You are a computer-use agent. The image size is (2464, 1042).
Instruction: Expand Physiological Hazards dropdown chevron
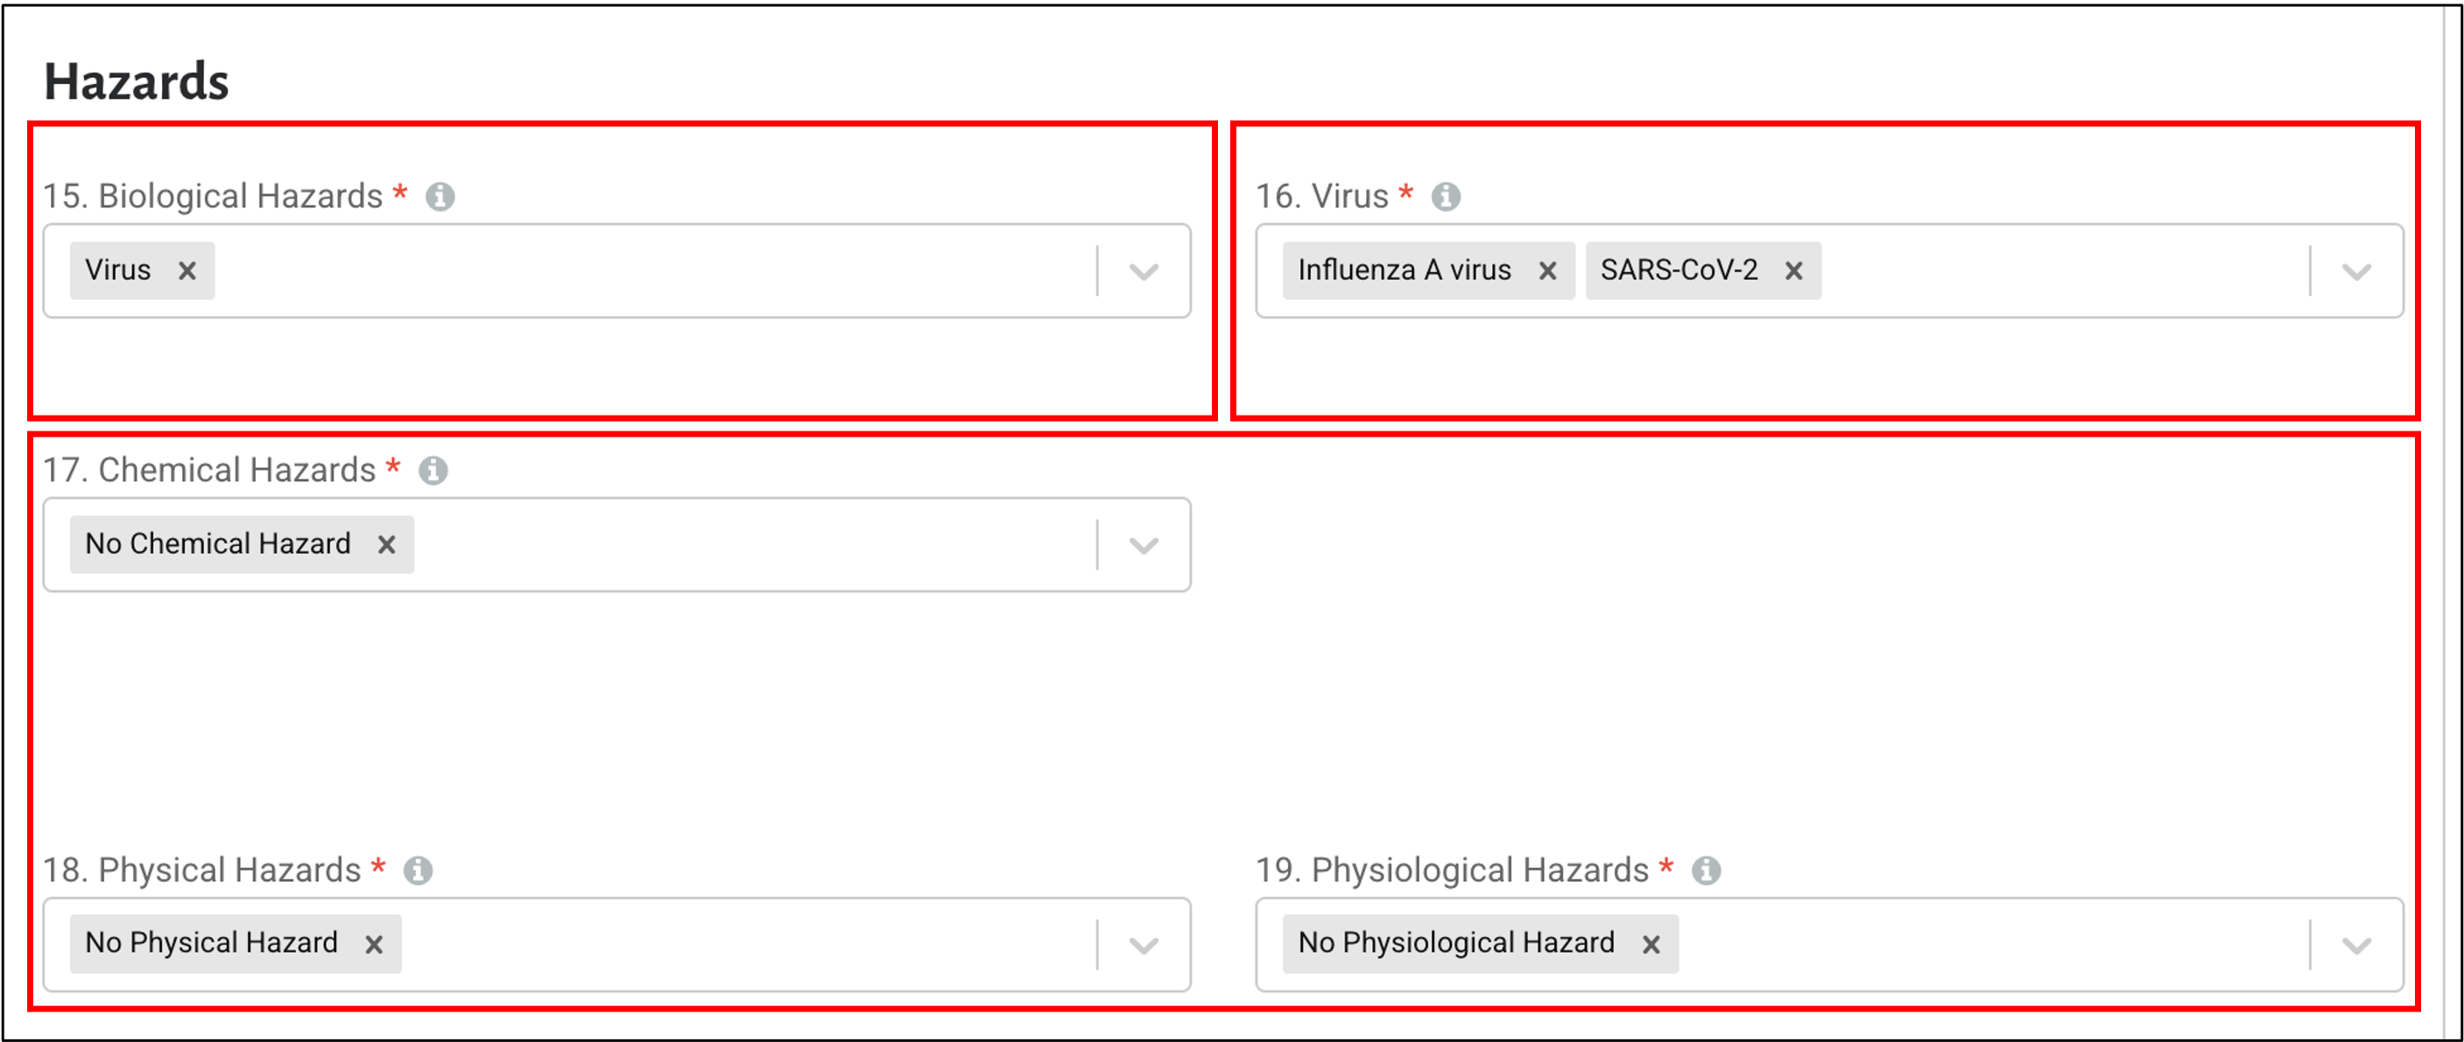click(x=2356, y=945)
